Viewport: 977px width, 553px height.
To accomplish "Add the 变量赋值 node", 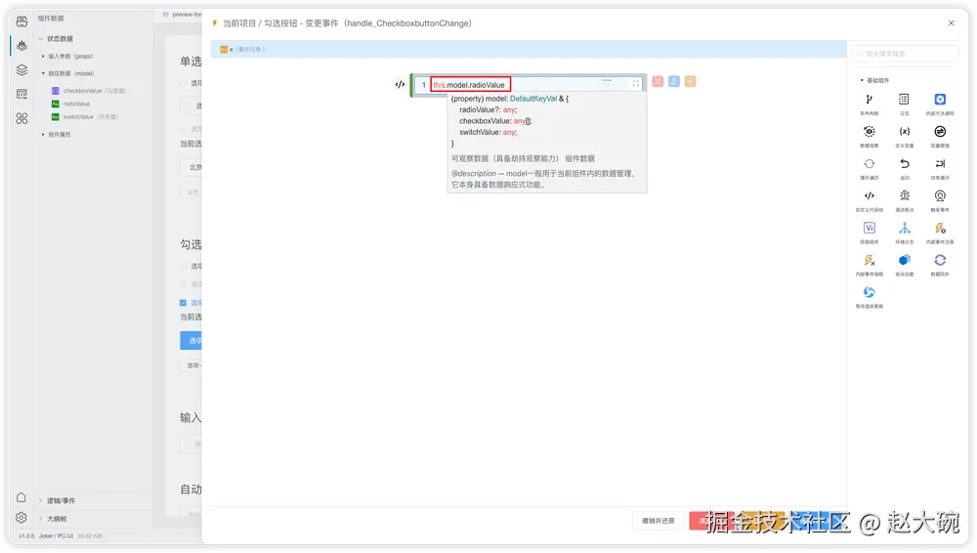I will tap(940, 132).
